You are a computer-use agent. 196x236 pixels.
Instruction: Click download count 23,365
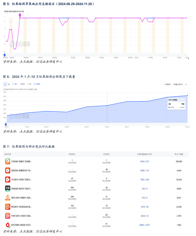click(x=179, y=207)
